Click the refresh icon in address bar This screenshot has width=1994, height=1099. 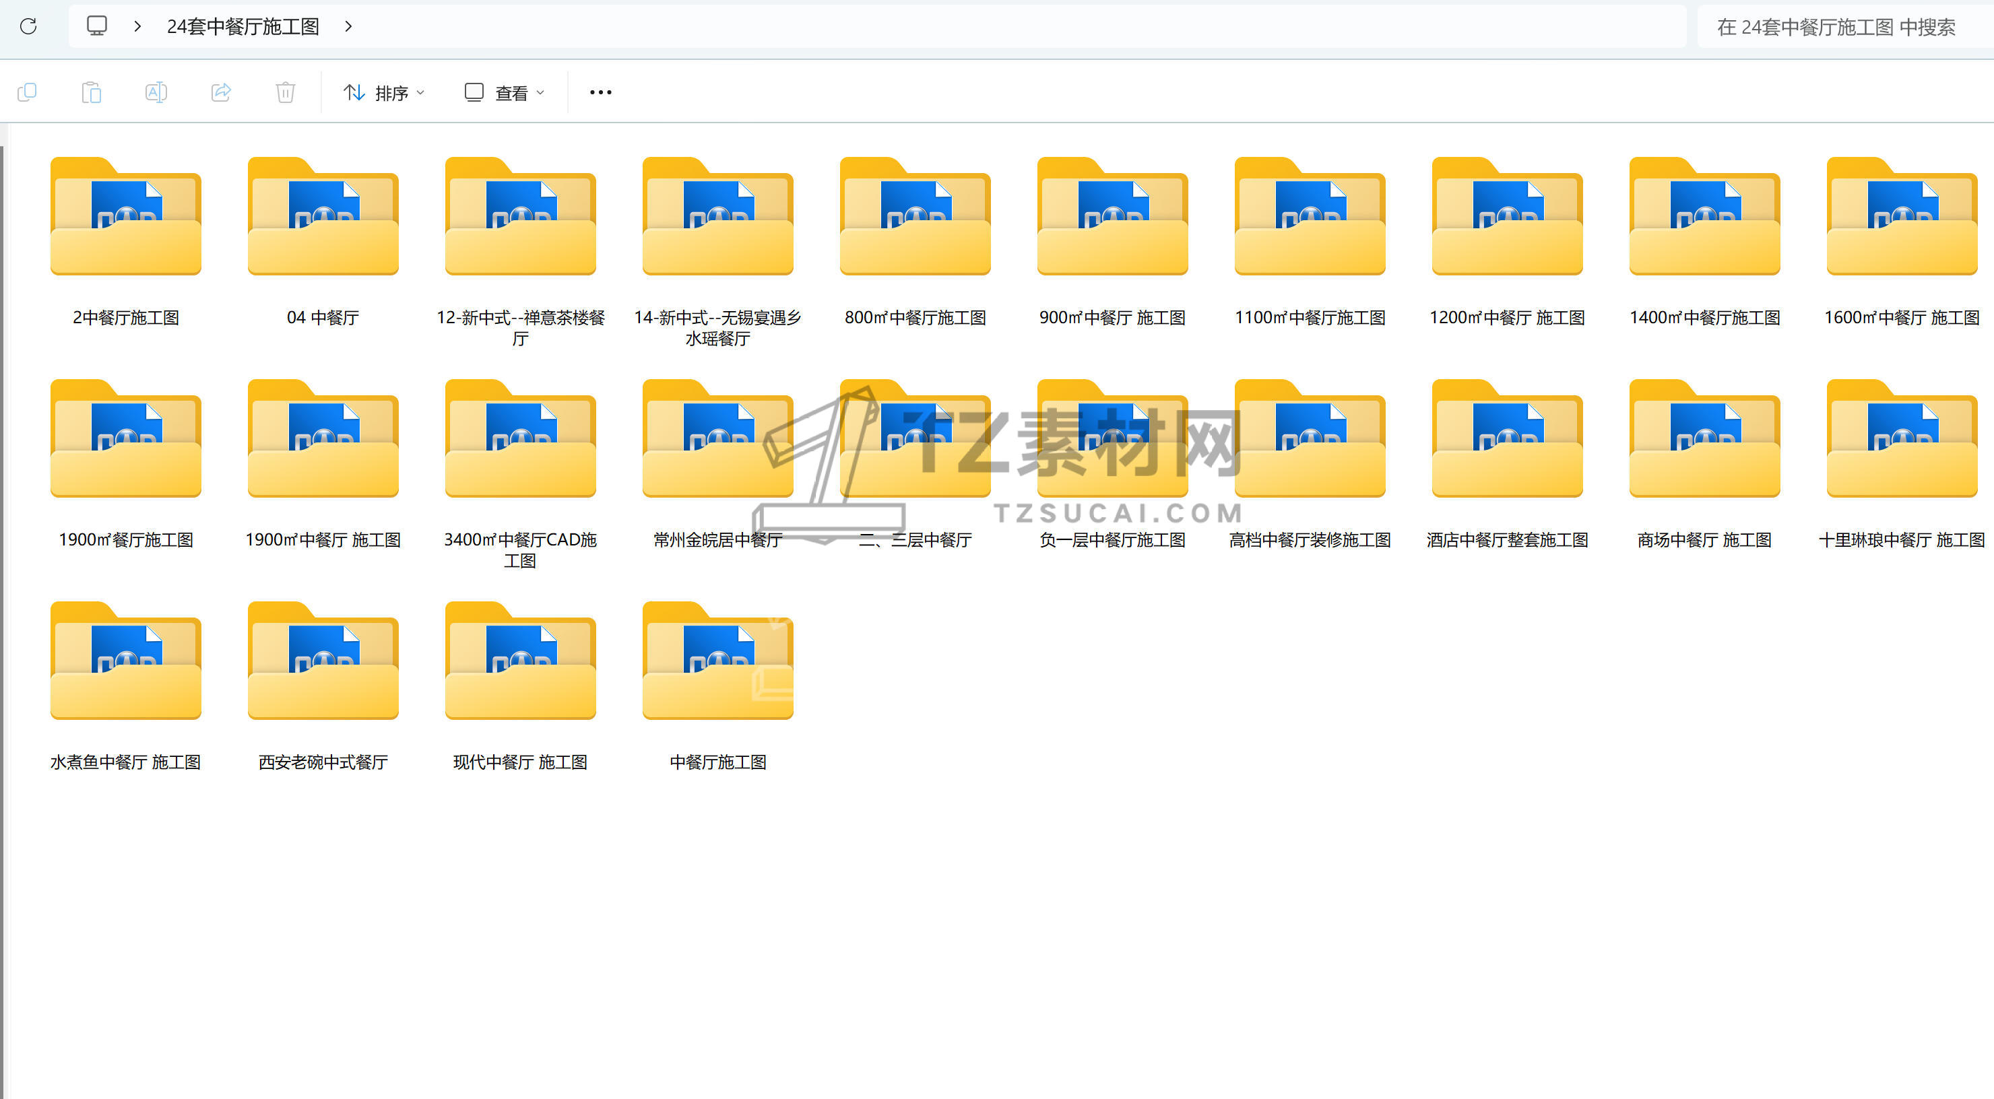[x=29, y=26]
